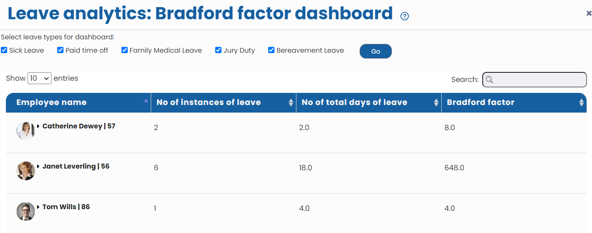
Task: Click the help question mark icon
Action: 404,16
